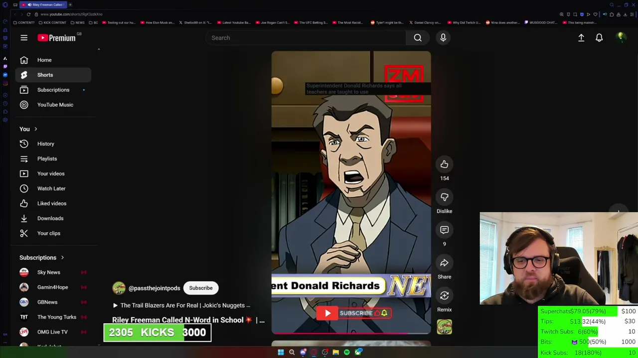Open the NEWS bookmarks folder
638x358 pixels.
pos(78,22)
